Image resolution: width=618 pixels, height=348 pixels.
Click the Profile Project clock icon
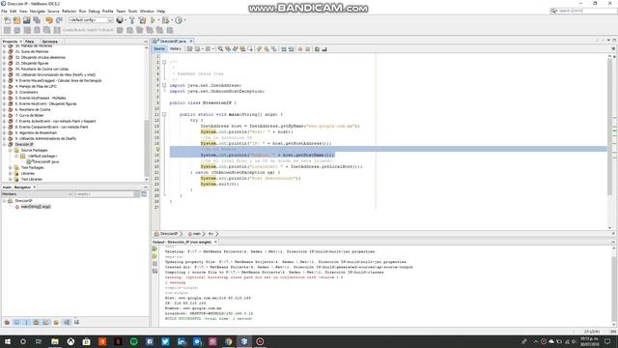[179, 20]
